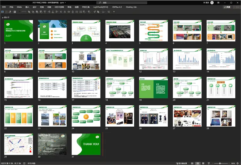Image resolution: width=241 pixels, height=165 pixels.
Task: Click the user account avatar
Action: [x=212, y=3]
